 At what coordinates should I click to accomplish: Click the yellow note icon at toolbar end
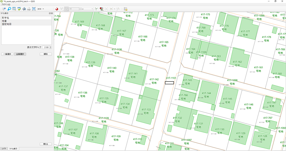point(125,9)
